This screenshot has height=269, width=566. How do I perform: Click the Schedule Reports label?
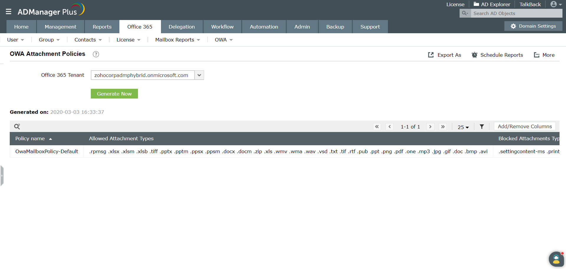[x=502, y=55]
